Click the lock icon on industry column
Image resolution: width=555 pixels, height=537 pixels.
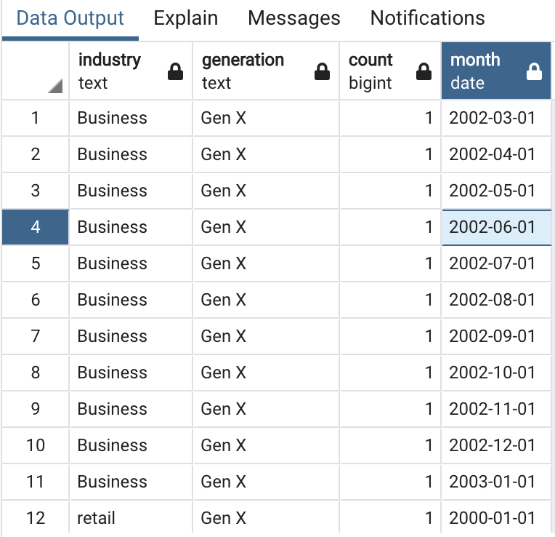pos(175,71)
